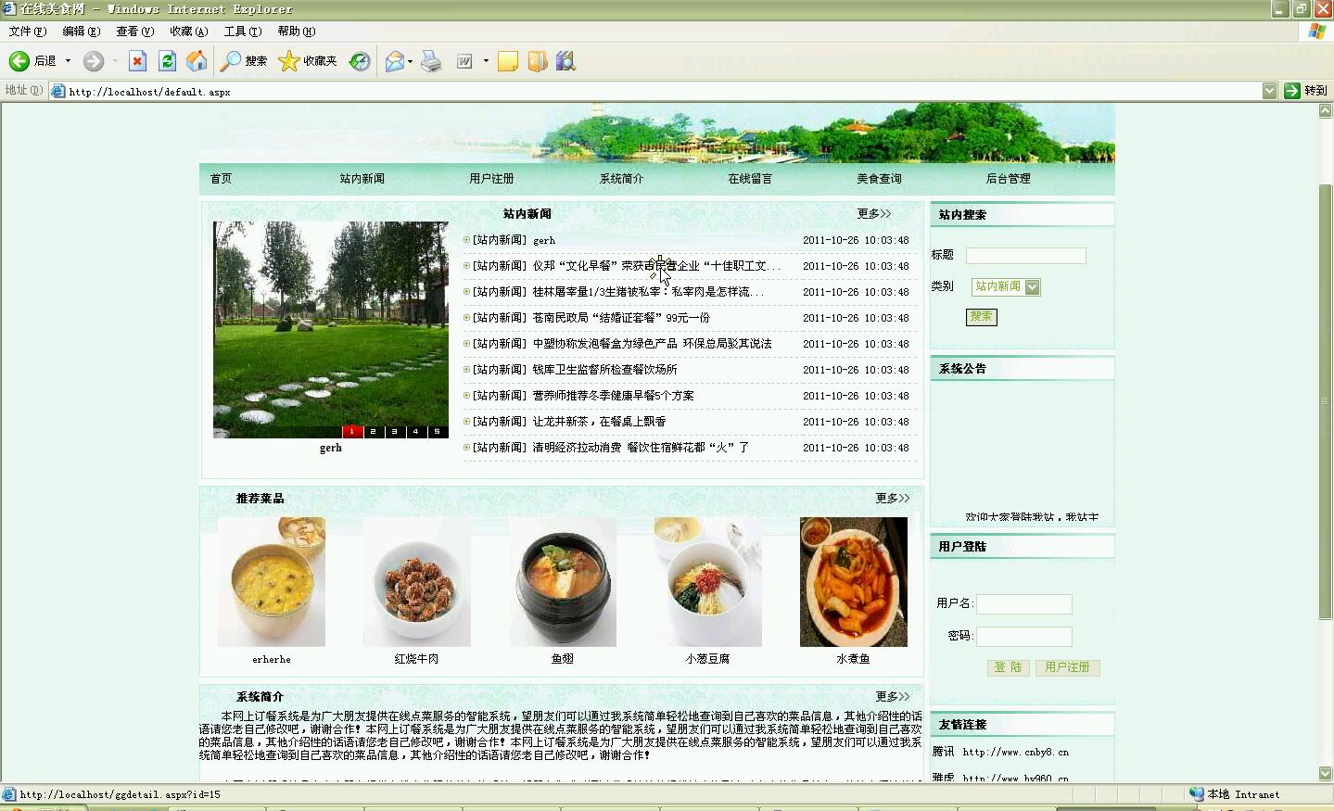Click the yellow note toolbar icon
Screen dimensions: 1334x811
coord(508,61)
